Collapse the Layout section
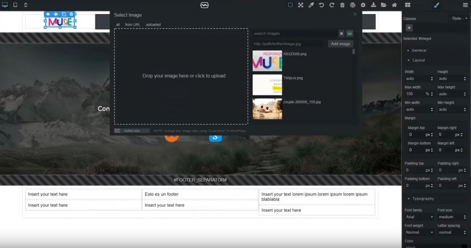Viewport: 471px width, 248px height. pos(419,60)
